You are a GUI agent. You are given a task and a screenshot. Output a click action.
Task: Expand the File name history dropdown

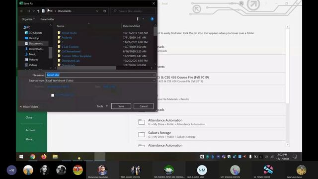click(154, 75)
